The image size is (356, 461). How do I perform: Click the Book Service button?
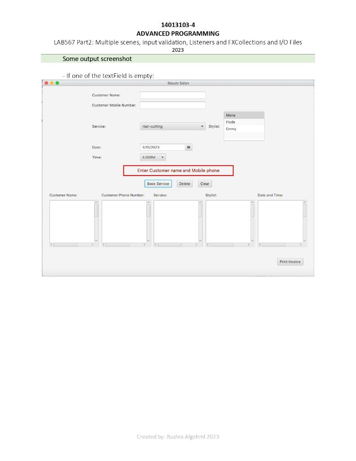click(x=158, y=184)
